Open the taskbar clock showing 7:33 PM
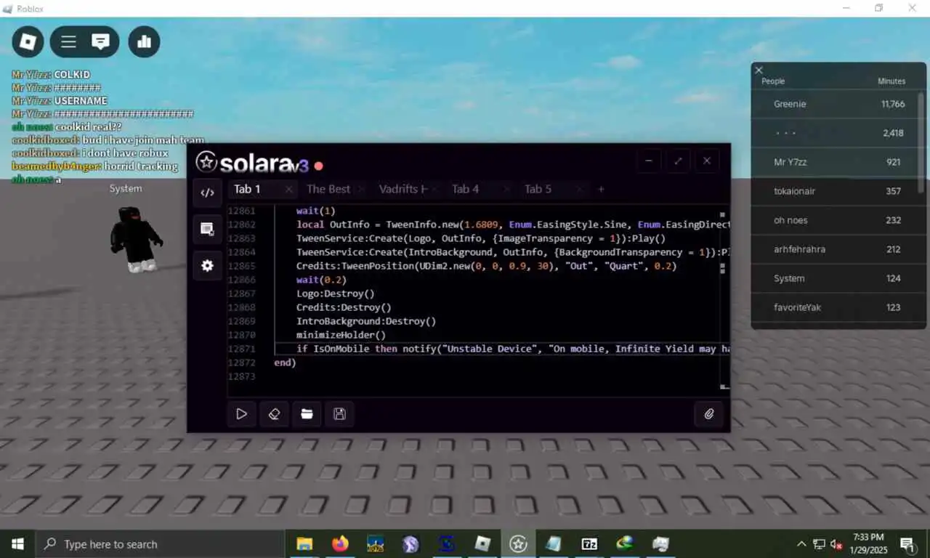The width and height of the screenshot is (930, 558). [x=868, y=543]
